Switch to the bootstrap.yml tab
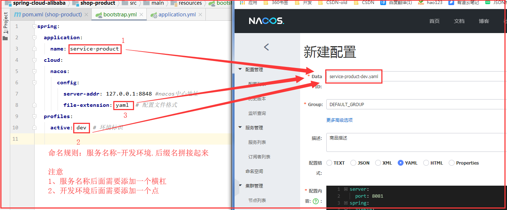 [x=119, y=15]
